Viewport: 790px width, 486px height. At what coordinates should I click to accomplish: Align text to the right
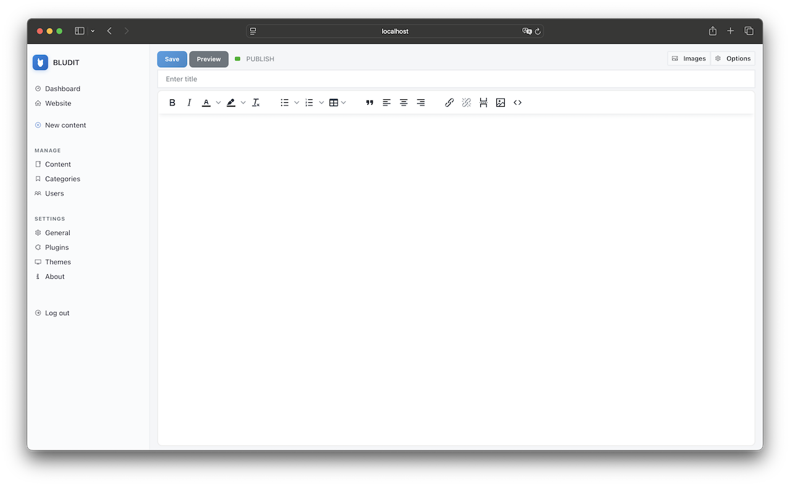click(420, 102)
